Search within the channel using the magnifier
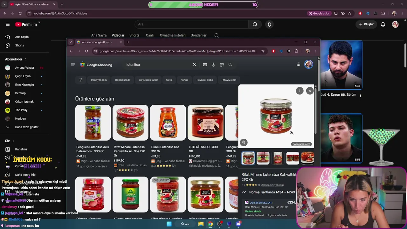 pos(217,35)
